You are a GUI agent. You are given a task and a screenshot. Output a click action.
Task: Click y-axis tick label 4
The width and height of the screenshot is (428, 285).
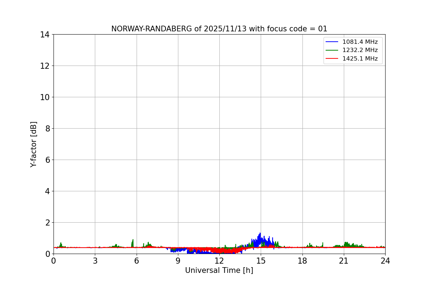[47, 191]
